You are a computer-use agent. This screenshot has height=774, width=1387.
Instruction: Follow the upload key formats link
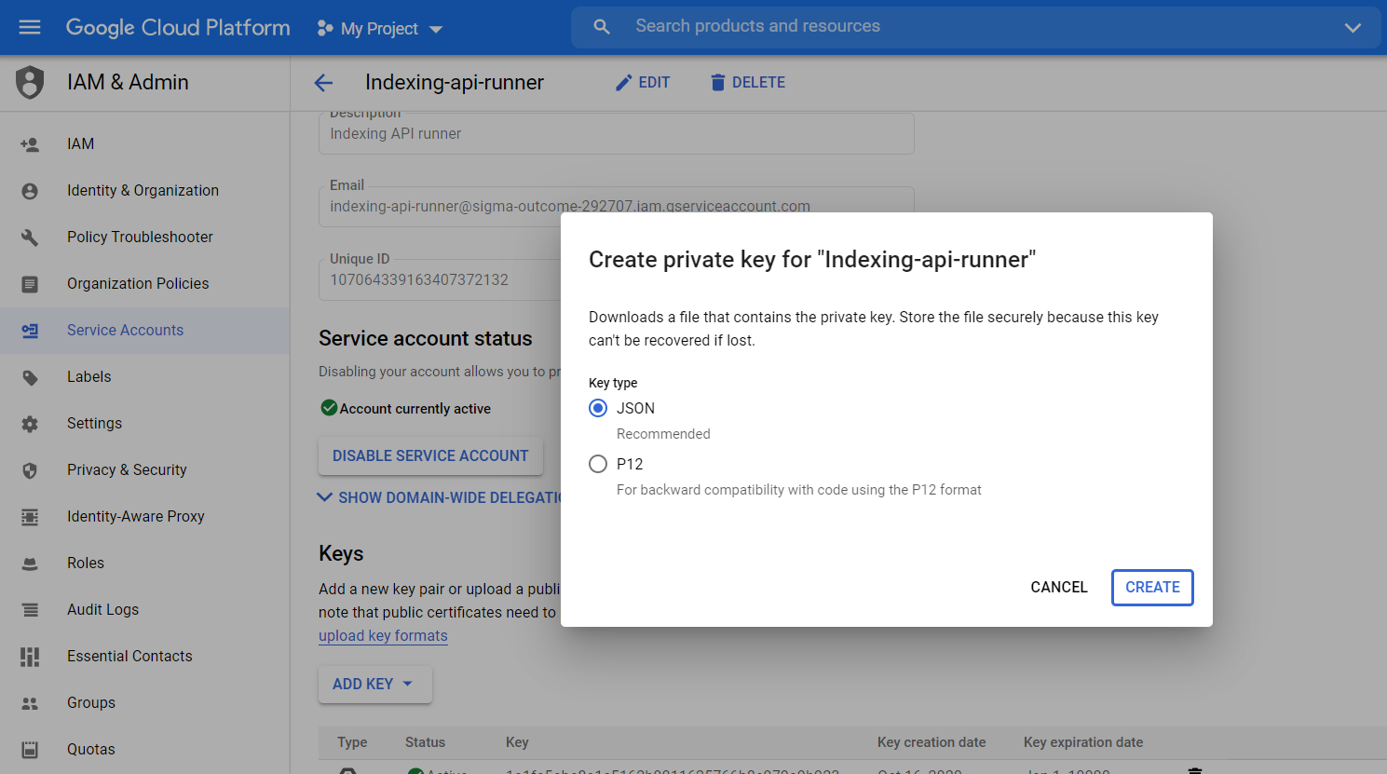[x=383, y=635]
